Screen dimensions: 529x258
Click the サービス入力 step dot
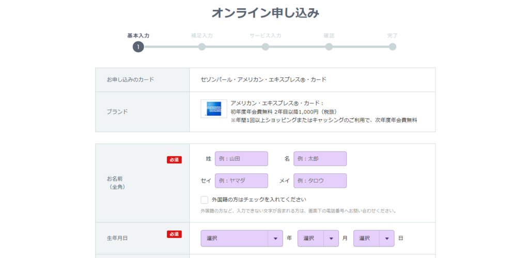pyautogui.click(x=266, y=47)
